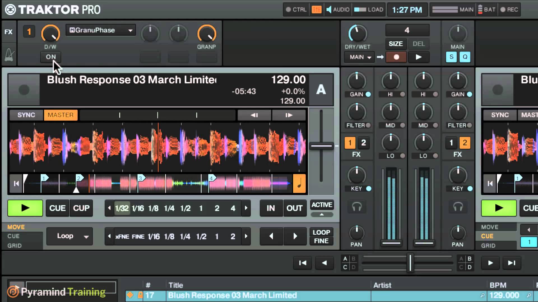
Task: Click the crossfader jump fully left button
Action: point(303,263)
